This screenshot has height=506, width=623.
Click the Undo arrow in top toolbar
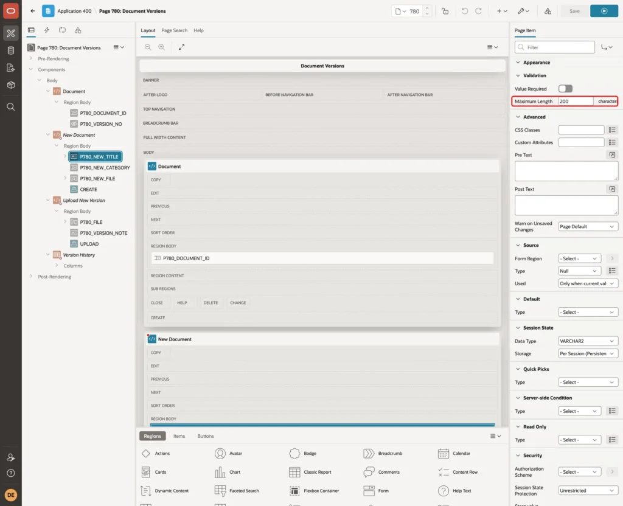click(464, 11)
